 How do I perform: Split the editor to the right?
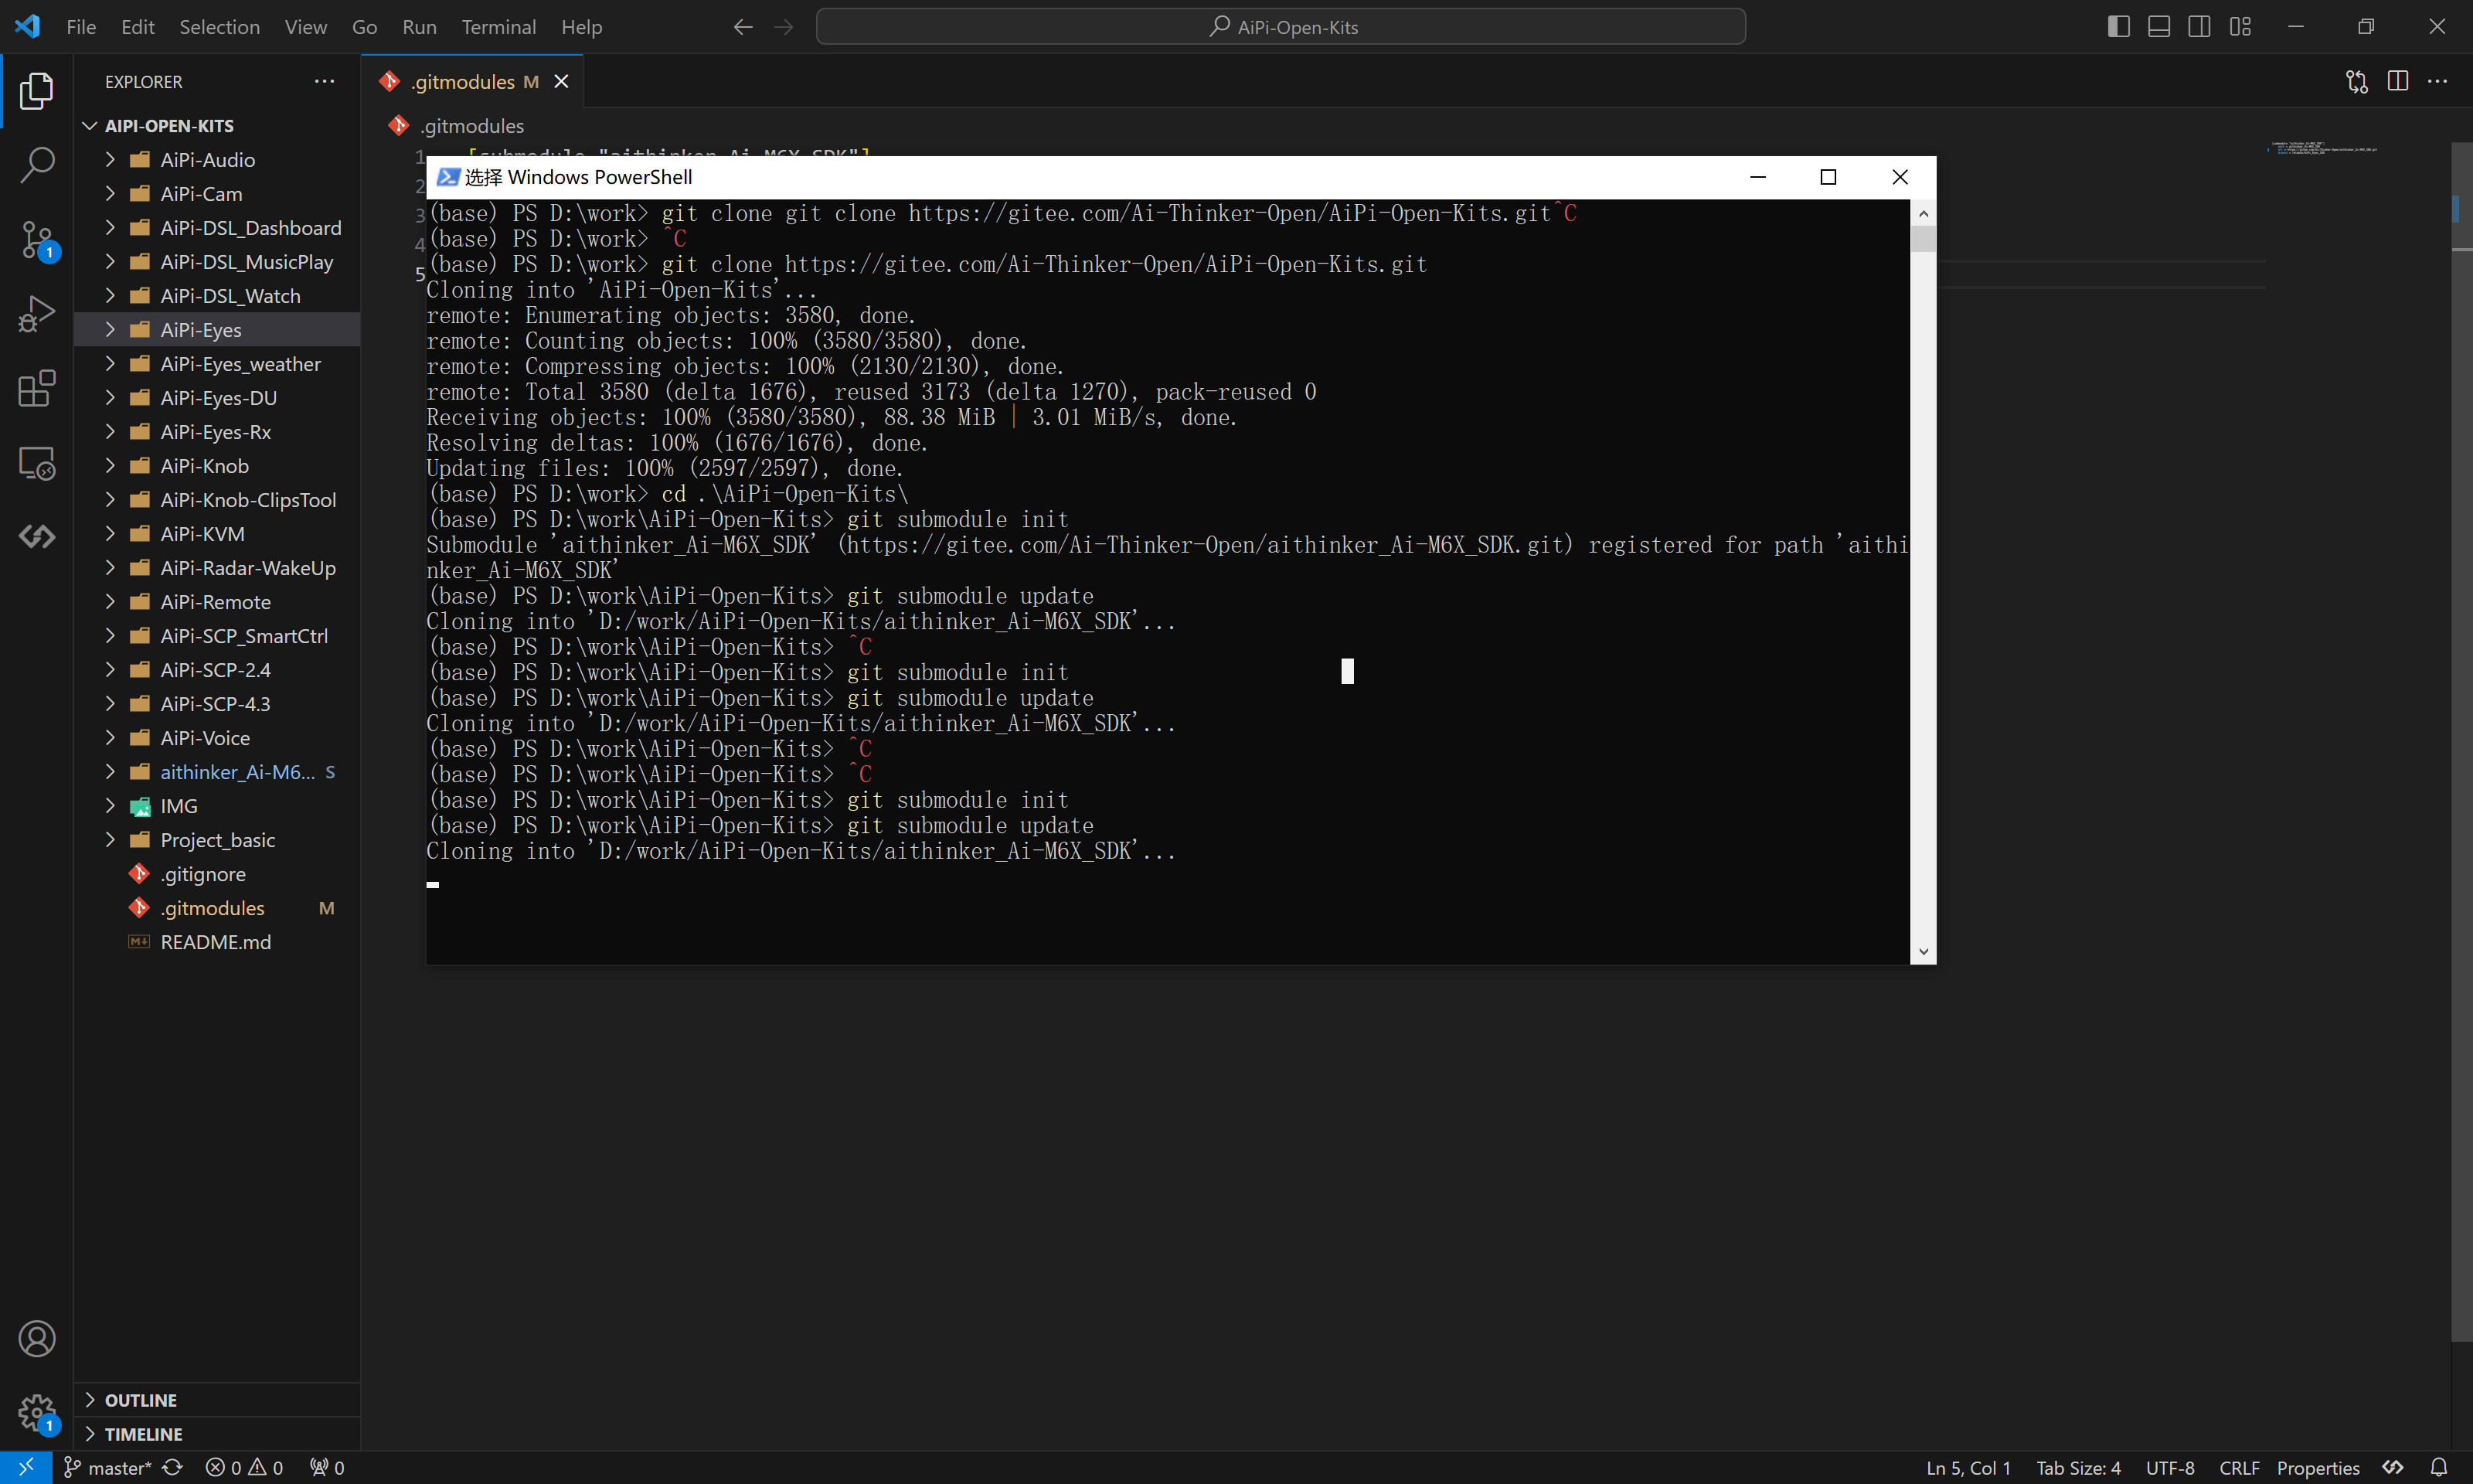click(2397, 81)
